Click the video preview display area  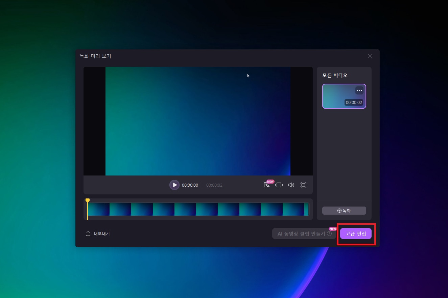tap(198, 121)
